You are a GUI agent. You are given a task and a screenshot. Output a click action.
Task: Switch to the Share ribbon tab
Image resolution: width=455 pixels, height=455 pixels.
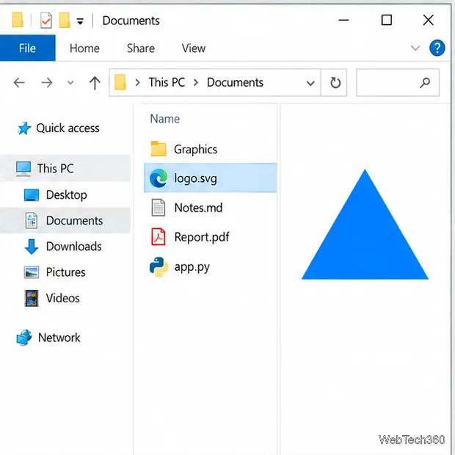pos(141,48)
